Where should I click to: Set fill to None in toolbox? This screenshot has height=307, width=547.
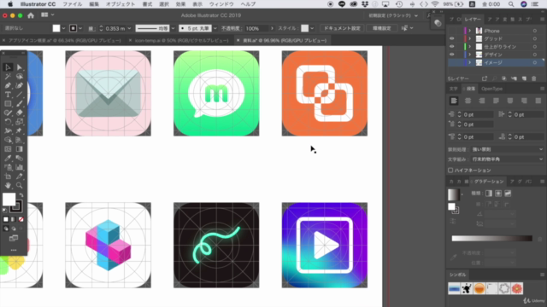21,219
